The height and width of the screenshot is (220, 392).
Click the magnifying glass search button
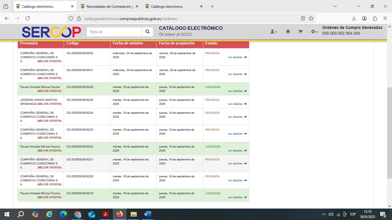click(148, 32)
